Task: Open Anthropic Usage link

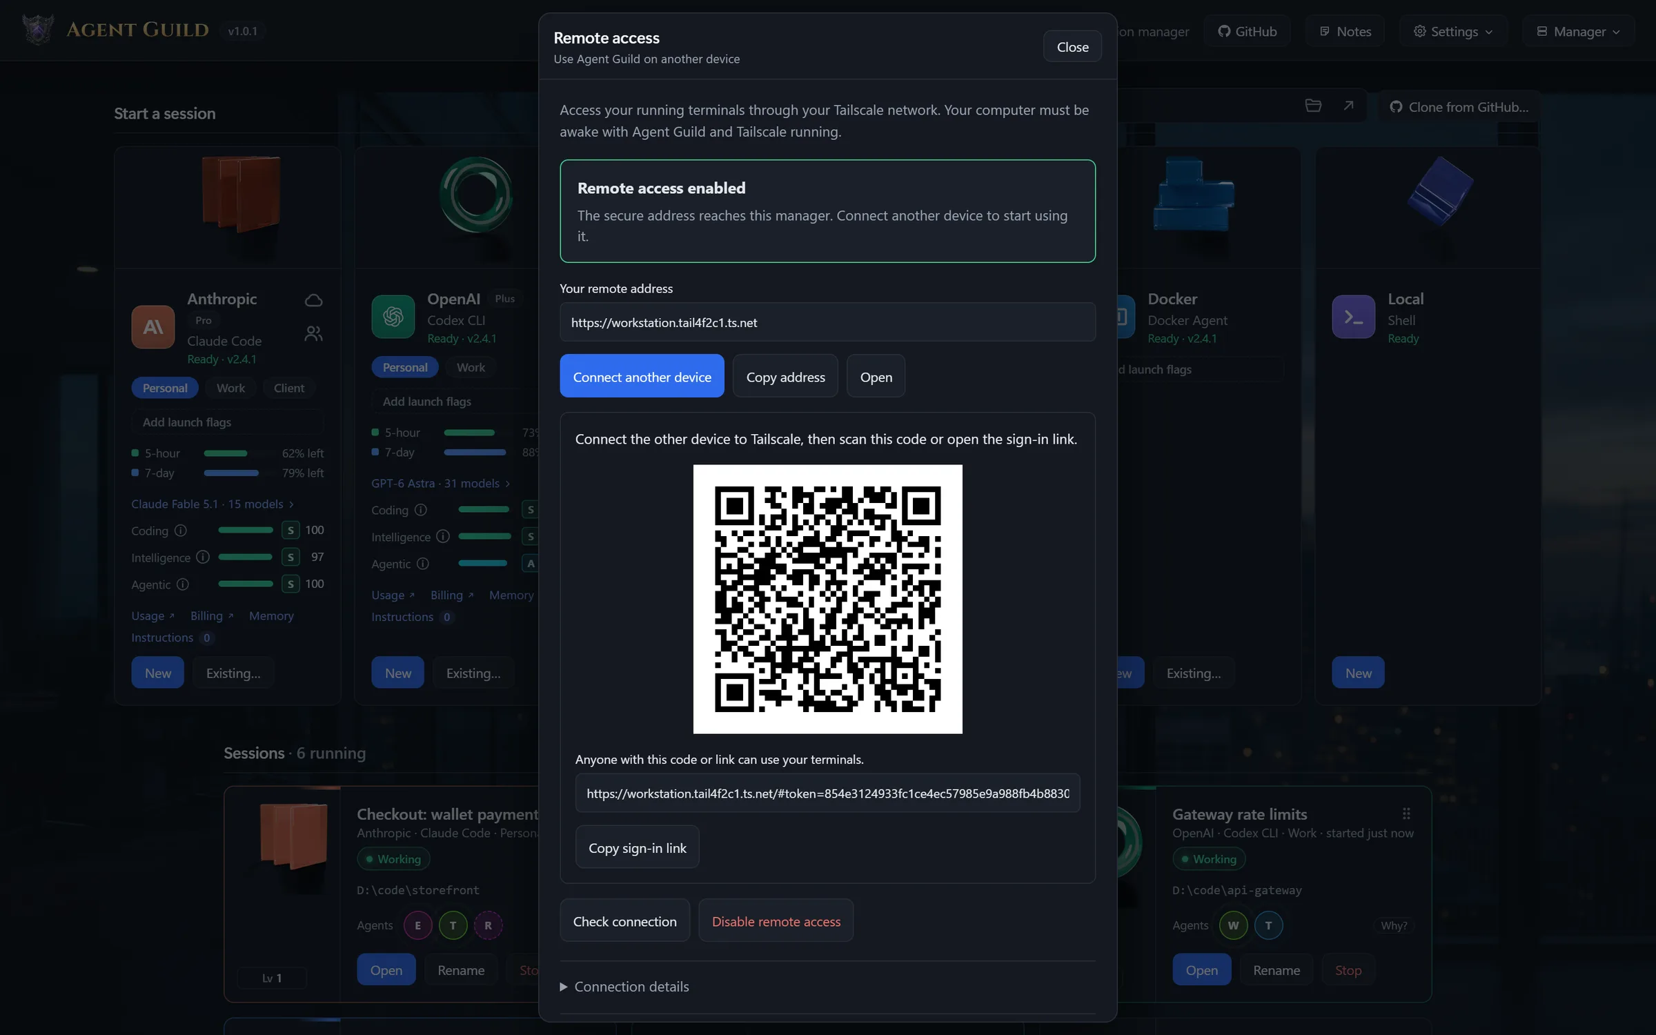Action: (153, 615)
